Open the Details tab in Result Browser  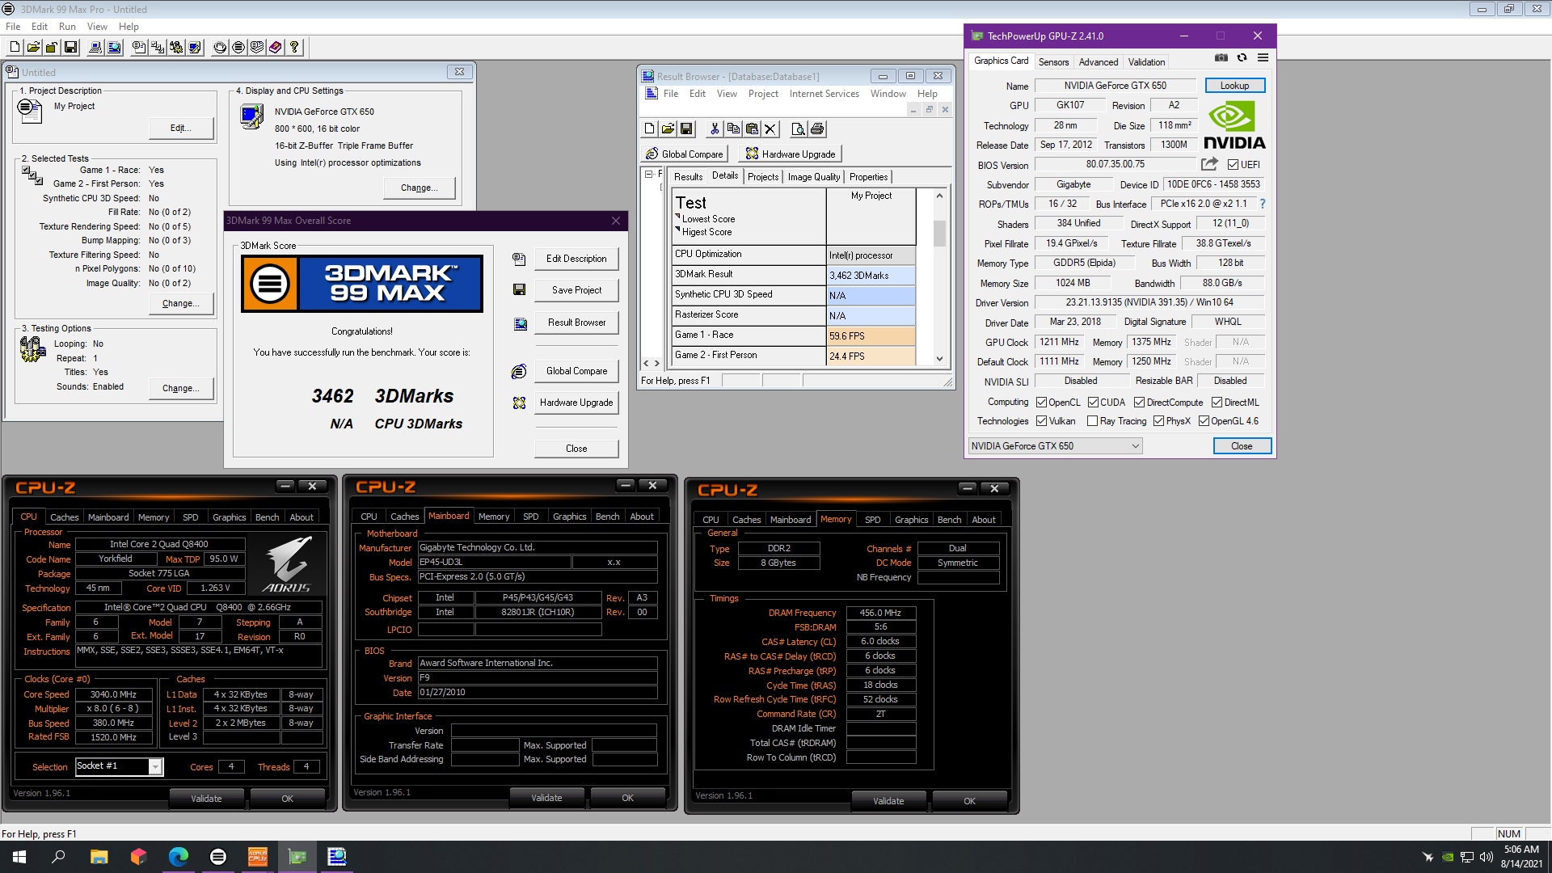point(725,176)
